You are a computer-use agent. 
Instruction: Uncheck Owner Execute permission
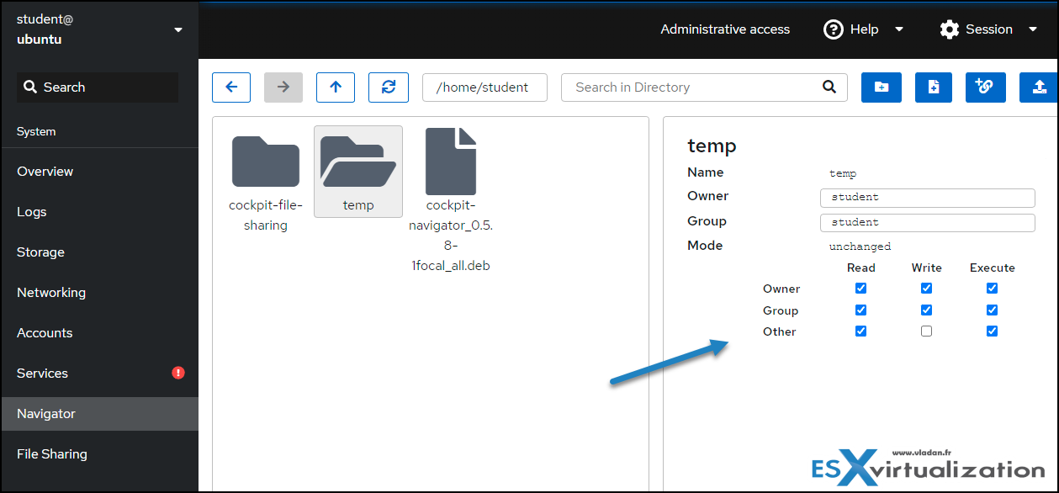[x=992, y=289]
